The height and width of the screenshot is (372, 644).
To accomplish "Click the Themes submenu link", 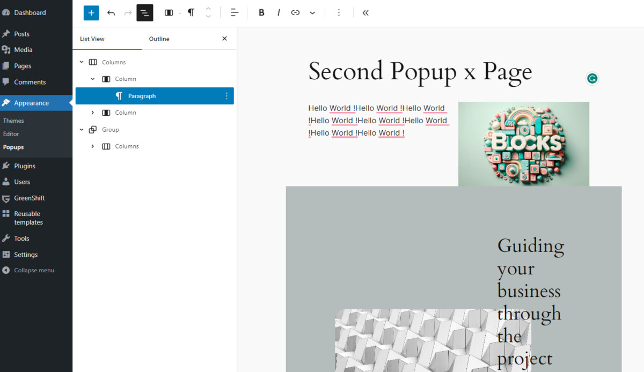I will coord(13,121).
